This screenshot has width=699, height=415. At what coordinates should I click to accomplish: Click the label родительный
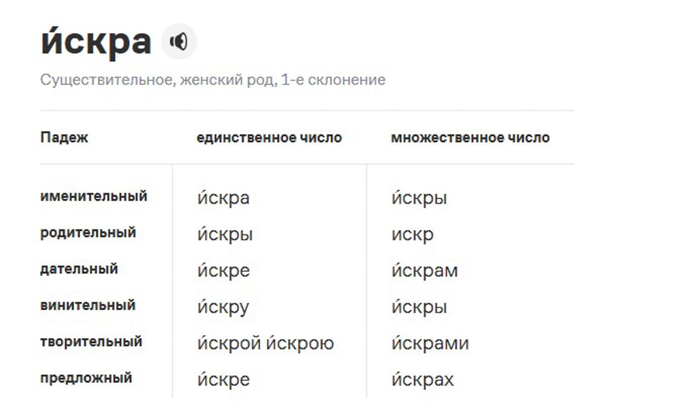[87, 232]
